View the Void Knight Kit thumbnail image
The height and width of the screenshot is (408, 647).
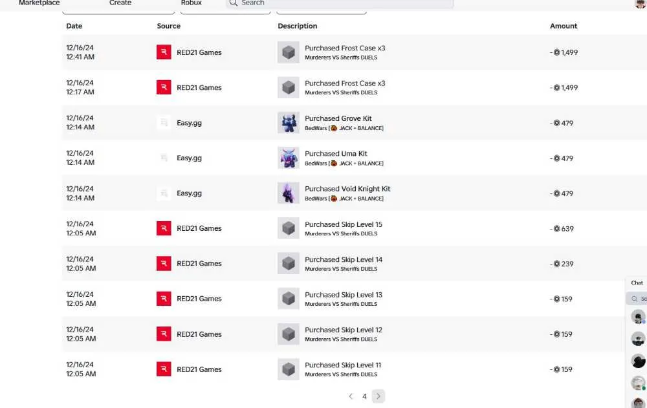289,193
